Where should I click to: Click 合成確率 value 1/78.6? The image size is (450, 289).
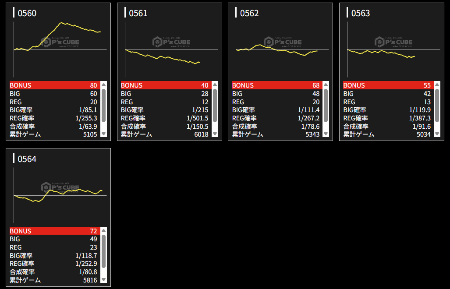click(311, 127)
